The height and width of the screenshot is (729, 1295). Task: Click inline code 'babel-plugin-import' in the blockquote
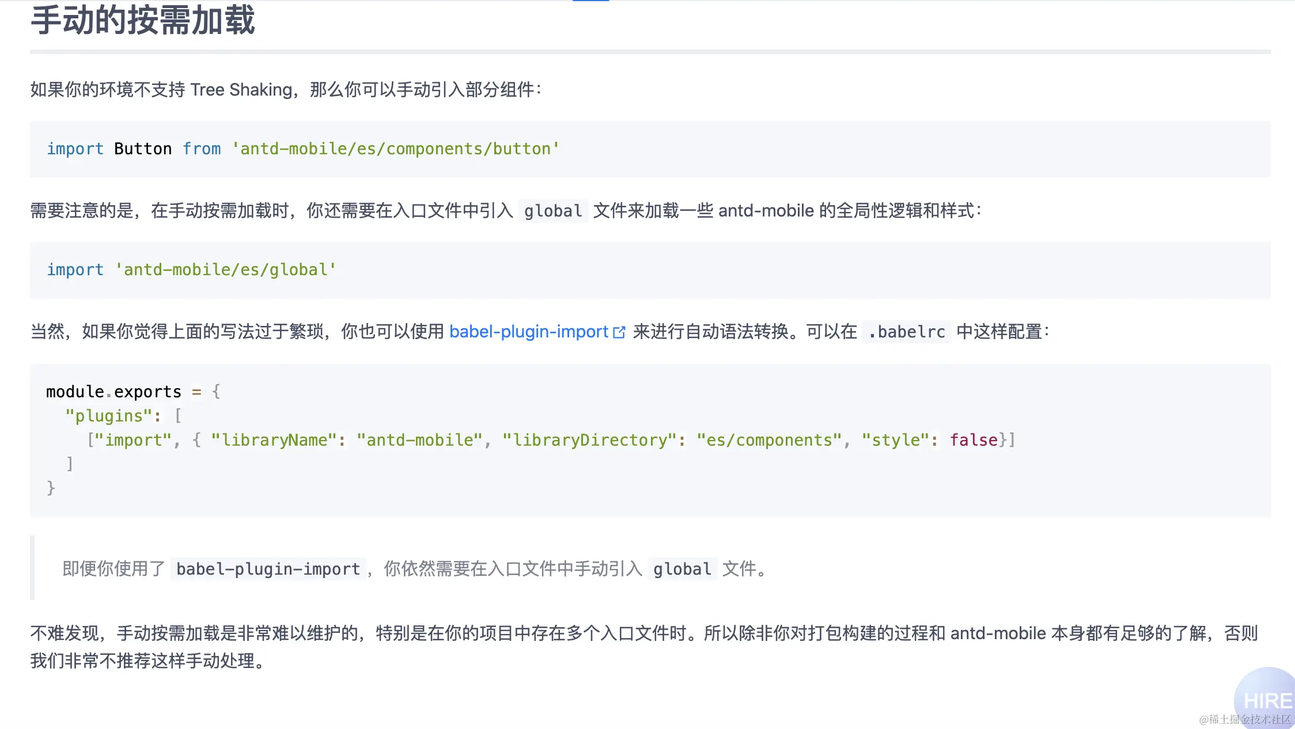point(268,569)
